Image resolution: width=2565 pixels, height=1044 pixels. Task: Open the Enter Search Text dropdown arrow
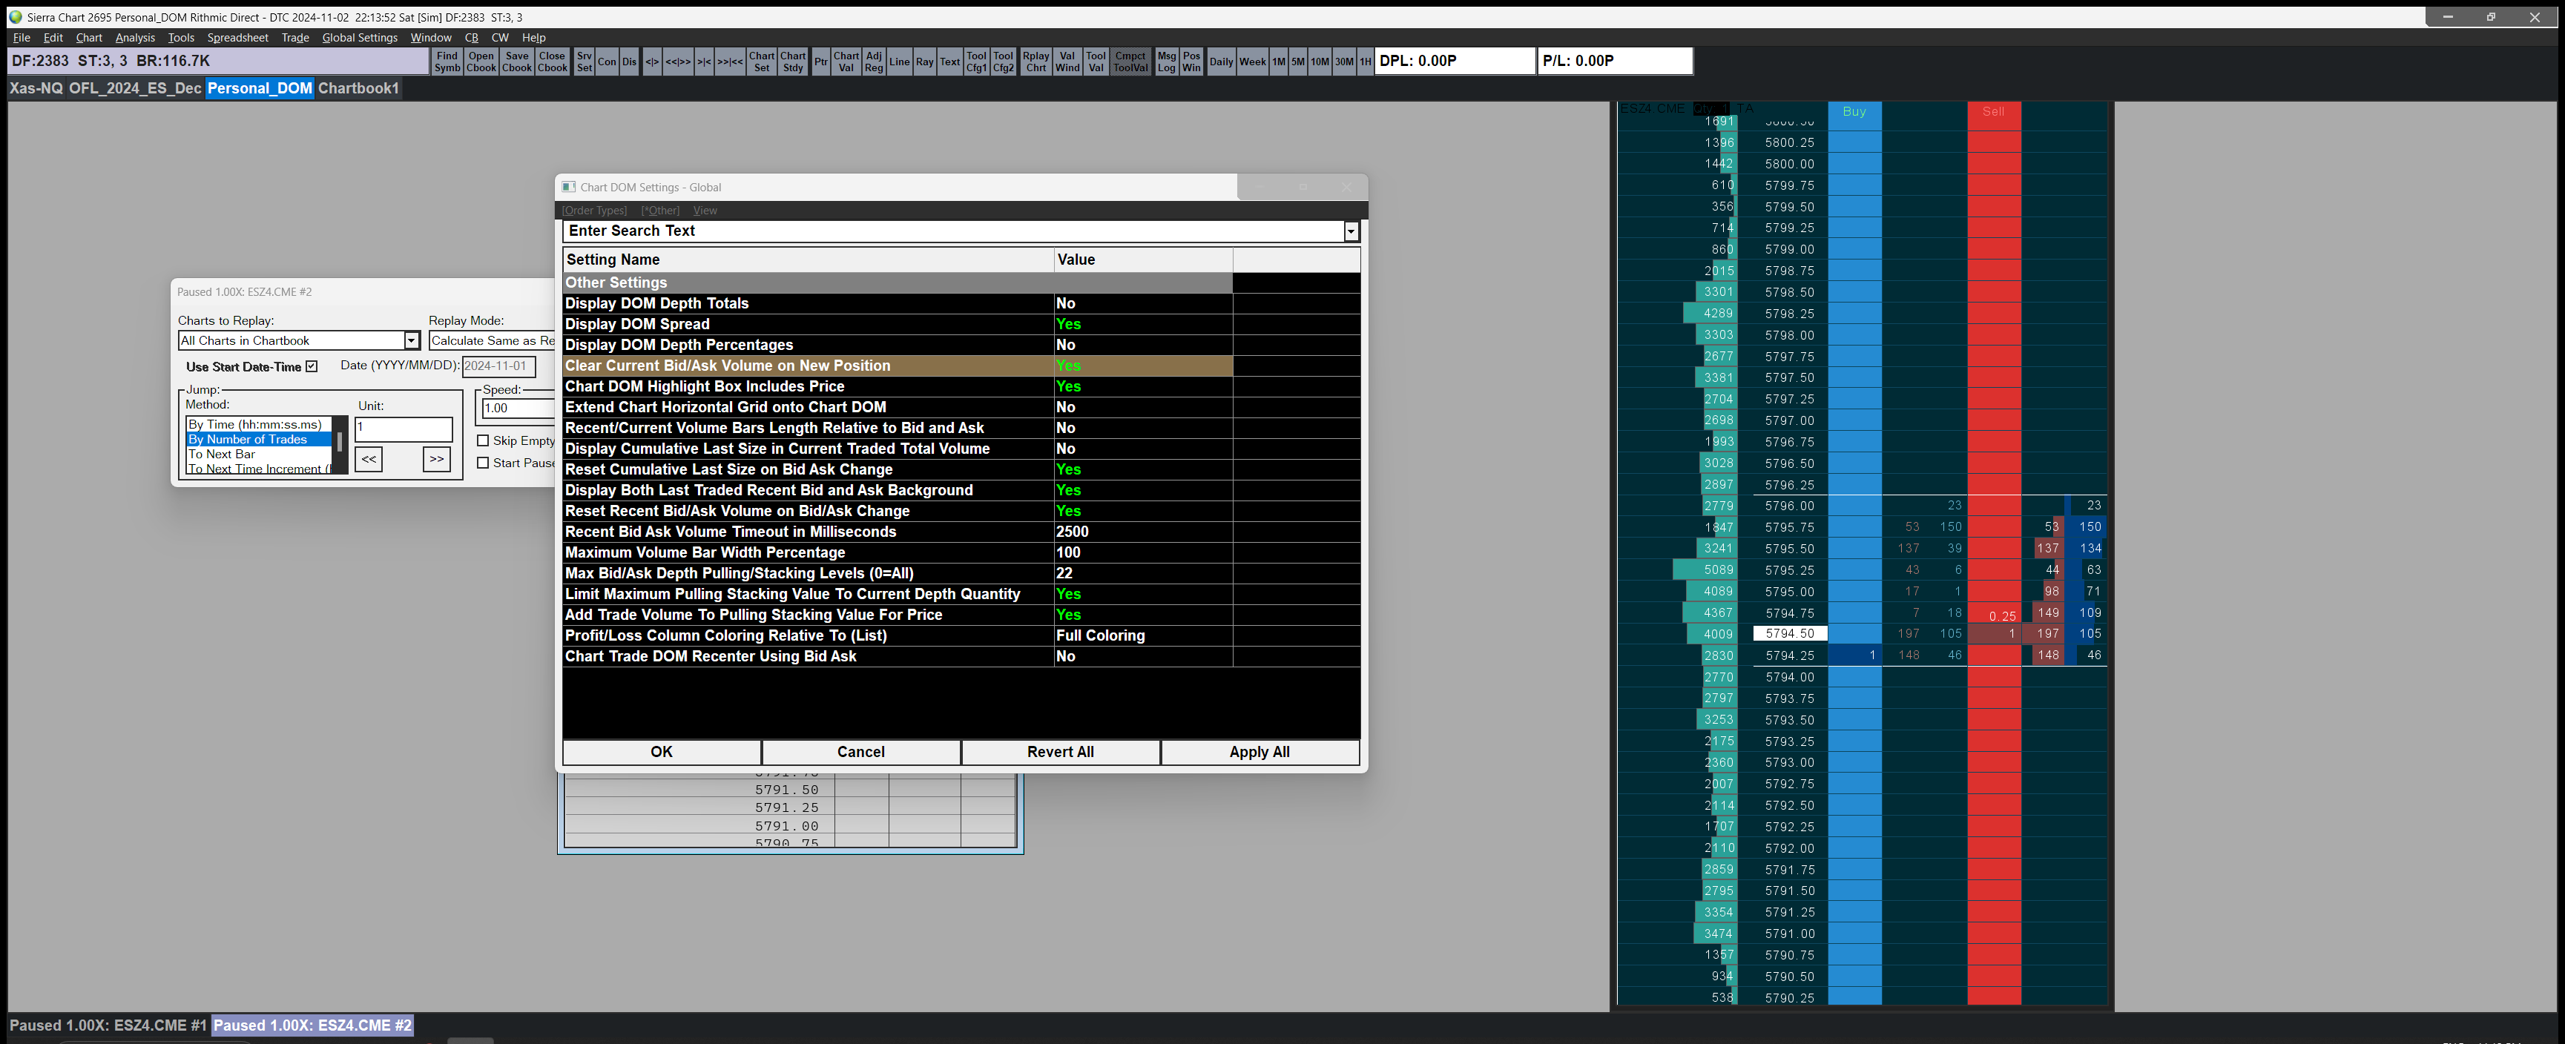coord(1350,231)
